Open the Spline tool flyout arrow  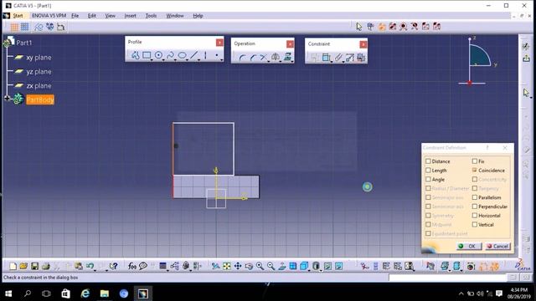175,60
